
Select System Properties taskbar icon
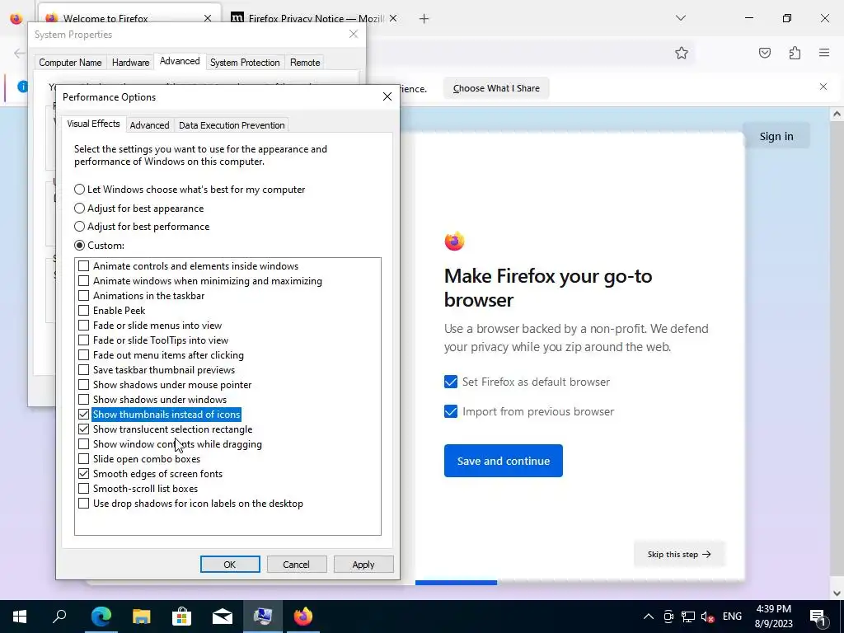[x=262, y=617]
